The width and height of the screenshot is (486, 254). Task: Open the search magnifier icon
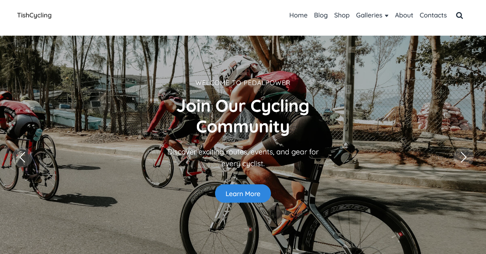[459, 15]
